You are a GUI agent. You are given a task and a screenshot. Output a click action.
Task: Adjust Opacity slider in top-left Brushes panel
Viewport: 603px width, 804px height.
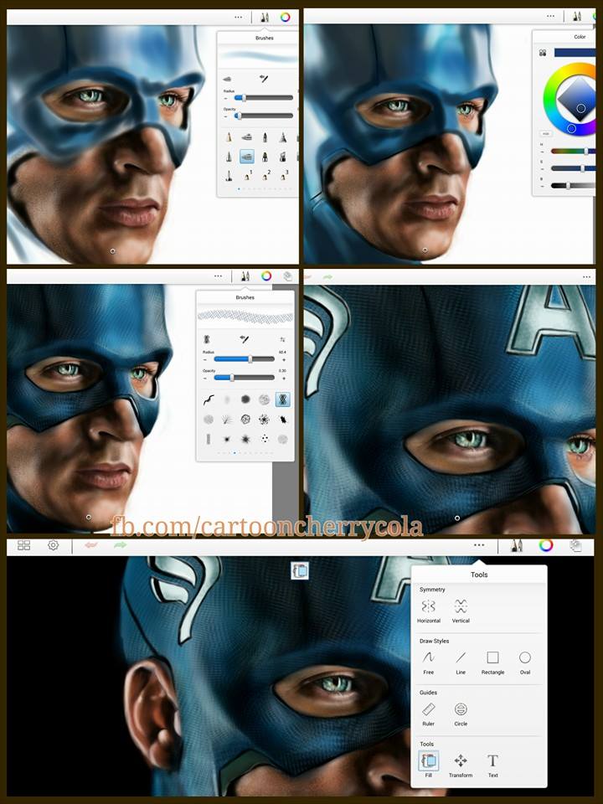[x=264, y=116]
